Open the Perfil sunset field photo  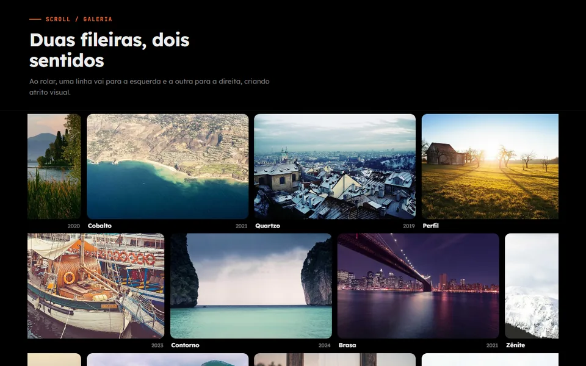(x=490, y=167)
